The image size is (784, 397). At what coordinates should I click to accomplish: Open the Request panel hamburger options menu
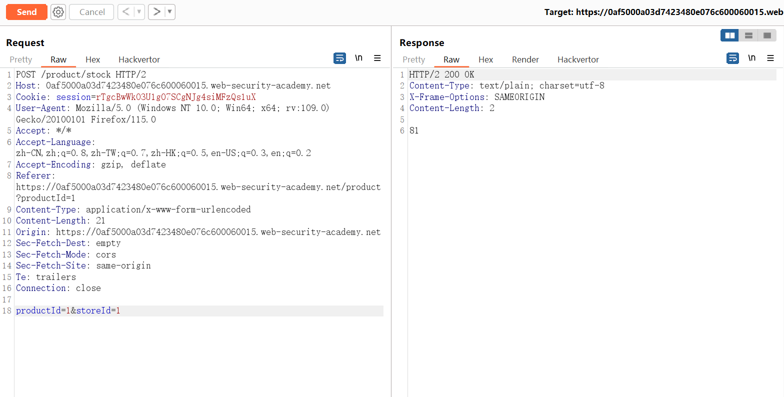[377, 58]
